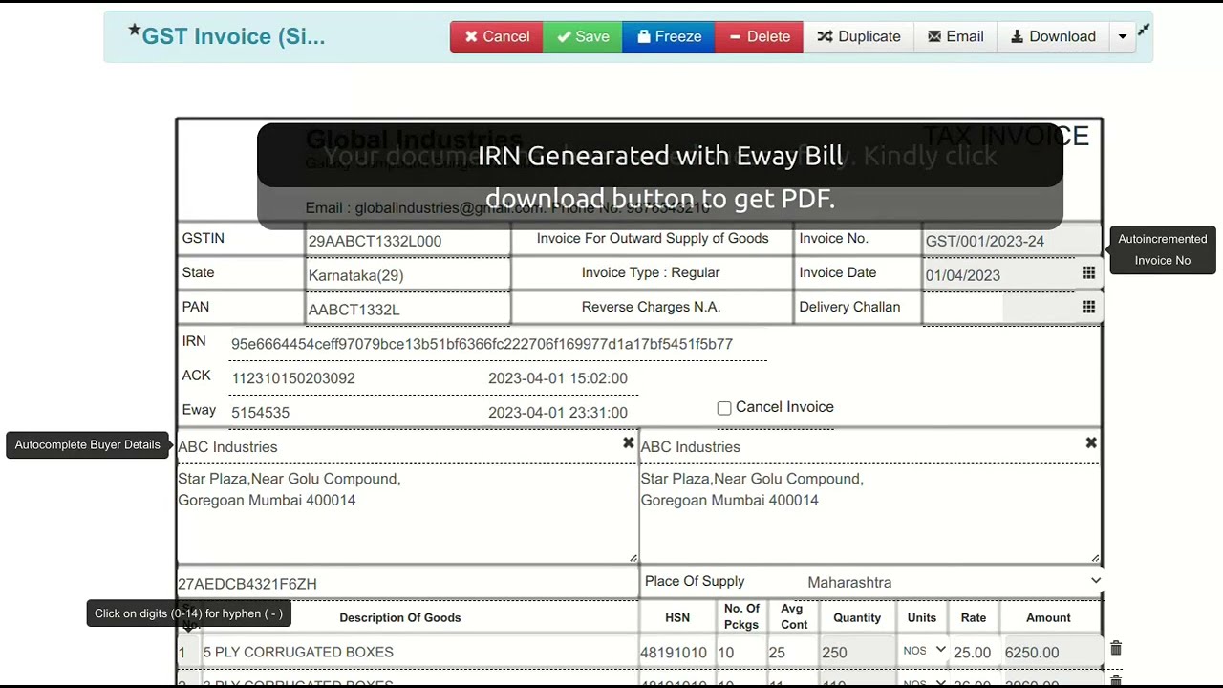Click the IRN value text
This screenshot has height=688, width=1223.
(x=482, y=344)
